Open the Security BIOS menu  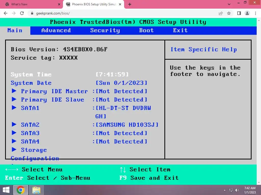click(105, 30)
